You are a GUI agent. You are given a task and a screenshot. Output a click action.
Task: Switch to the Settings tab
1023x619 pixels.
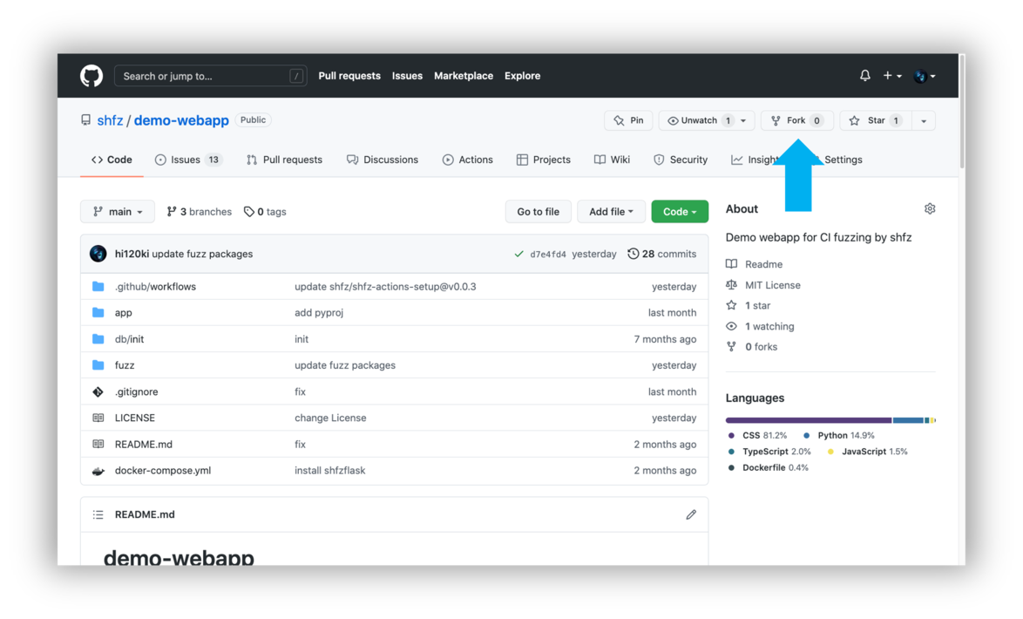(843, 160)
